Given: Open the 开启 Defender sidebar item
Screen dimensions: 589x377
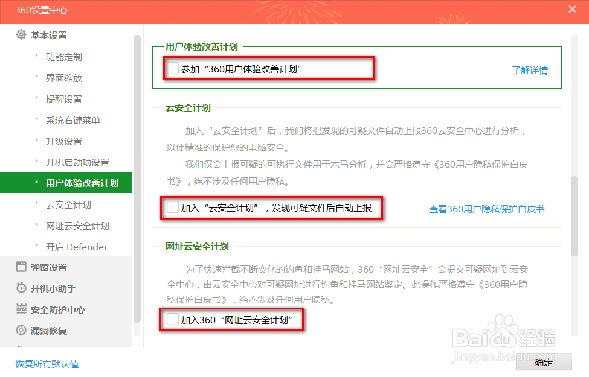Looking at the screenshot, I should [77, 247].
